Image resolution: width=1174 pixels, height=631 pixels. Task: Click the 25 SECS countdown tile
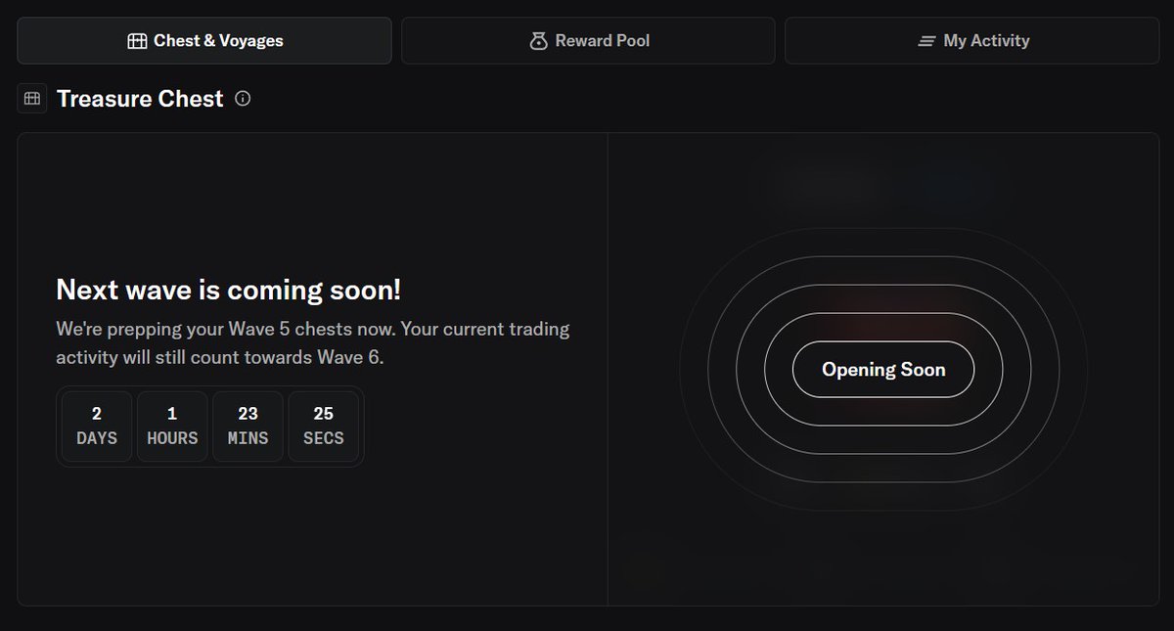click(x=324, y=426)
